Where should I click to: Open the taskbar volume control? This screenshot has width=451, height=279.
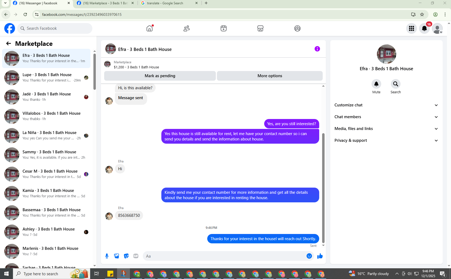pyautogui.click(x=410, y=274)
